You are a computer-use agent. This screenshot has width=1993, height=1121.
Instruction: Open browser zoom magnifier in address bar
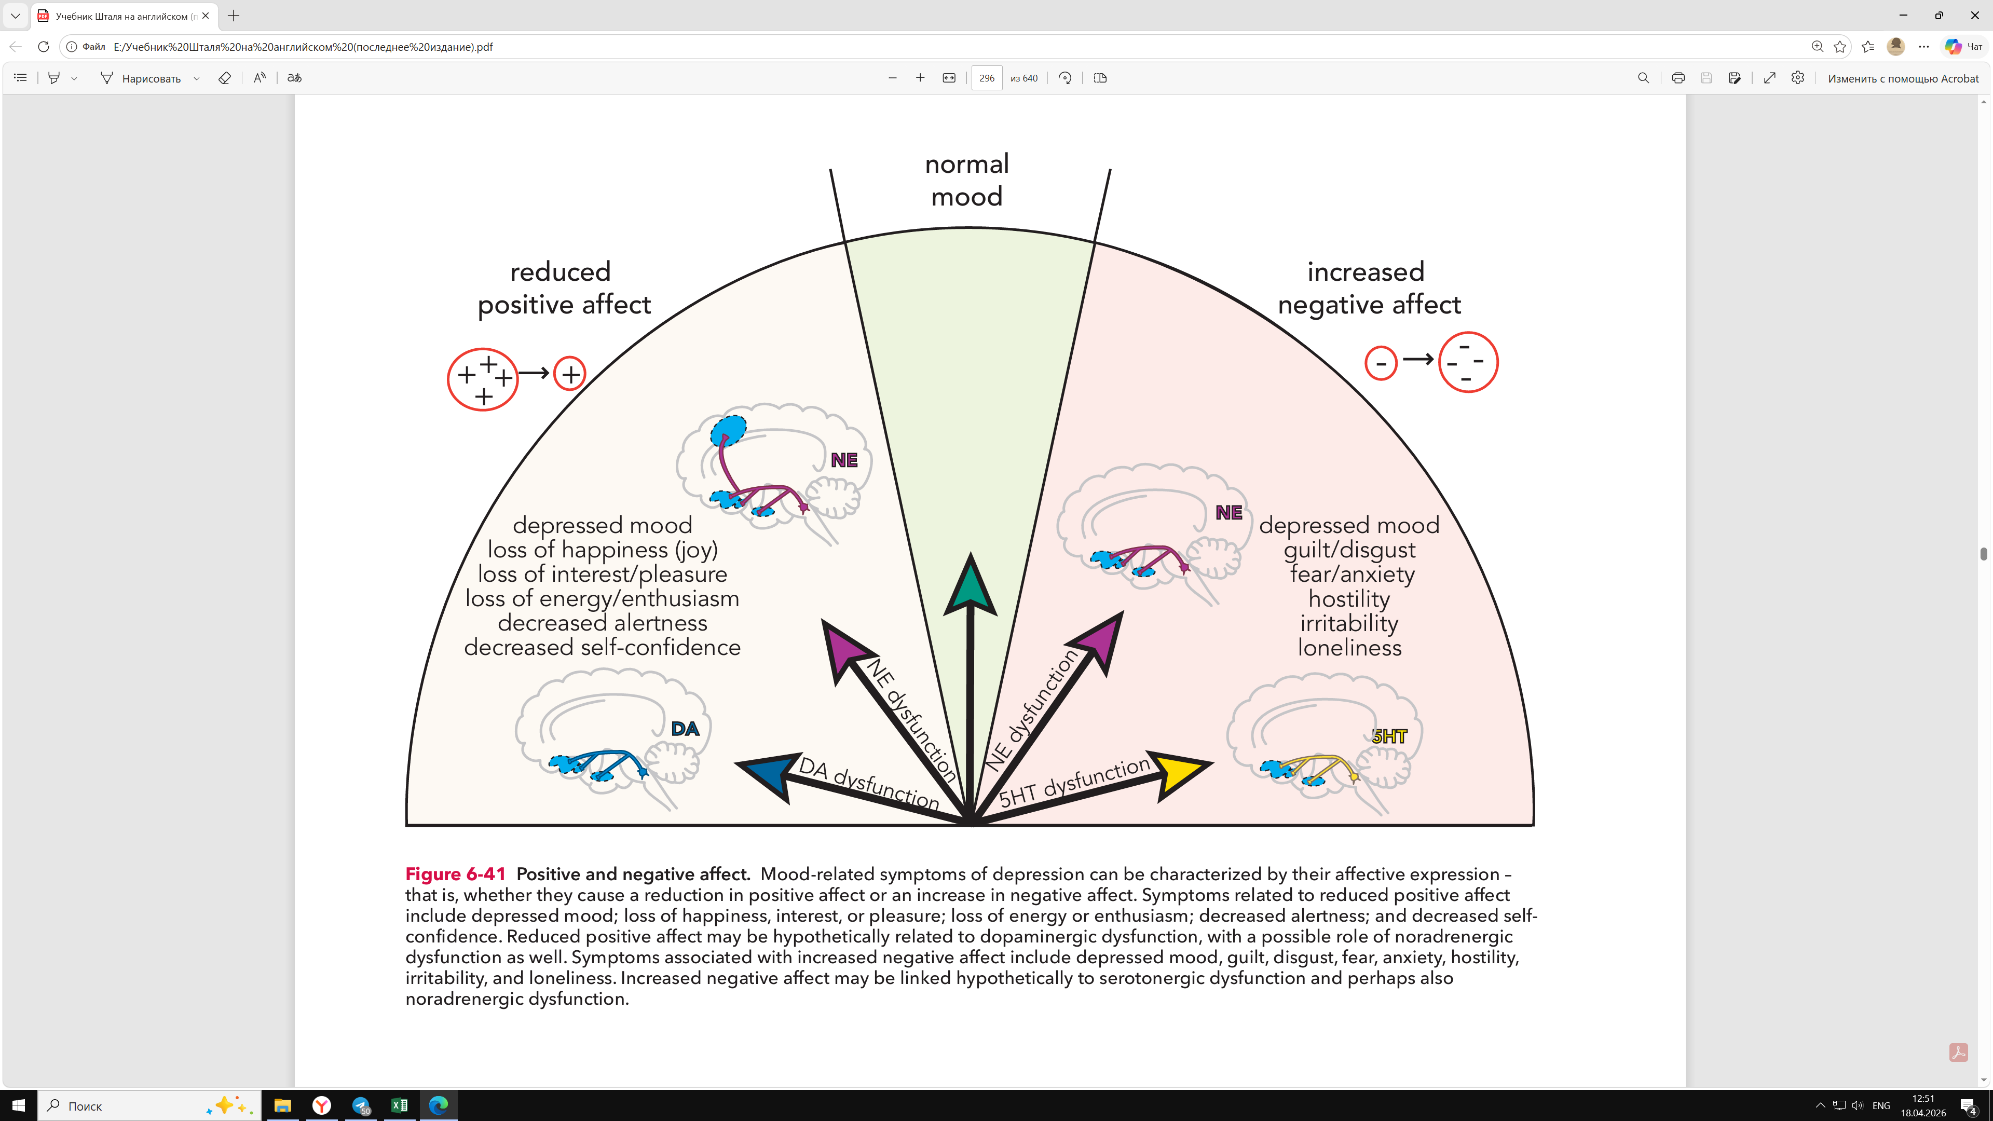[1818, 46]
